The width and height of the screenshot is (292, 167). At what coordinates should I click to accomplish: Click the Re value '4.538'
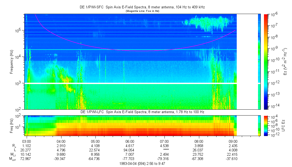click(x=165, y=146)
